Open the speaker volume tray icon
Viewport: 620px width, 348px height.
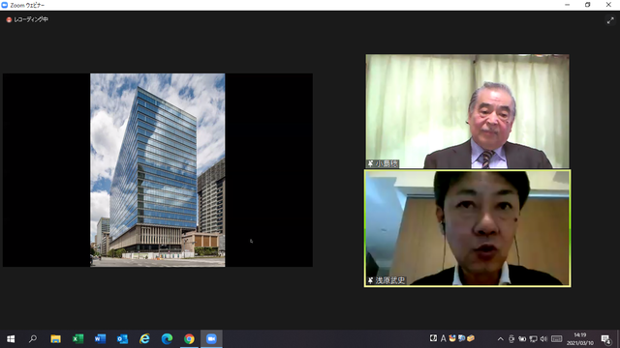543,339
